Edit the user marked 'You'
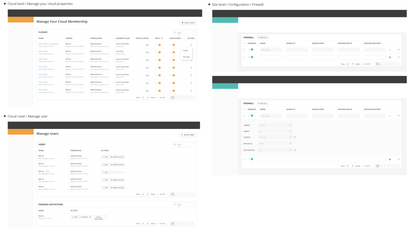Viewport: 411px width, 233px height. coord(105,172)
